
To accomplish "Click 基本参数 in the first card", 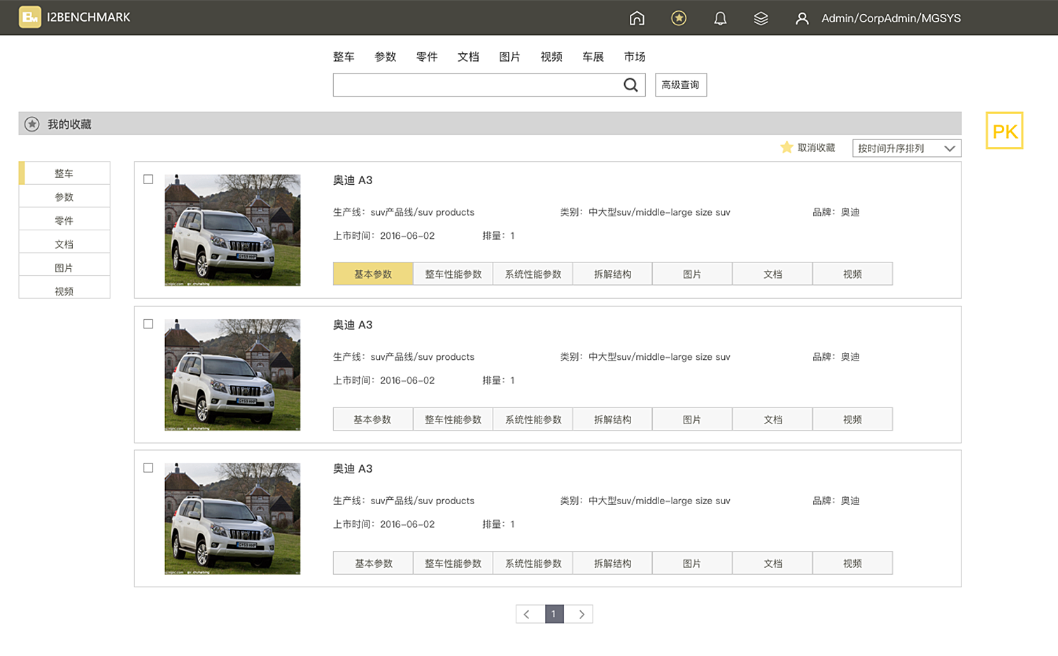I will click(x=373, y=274).
